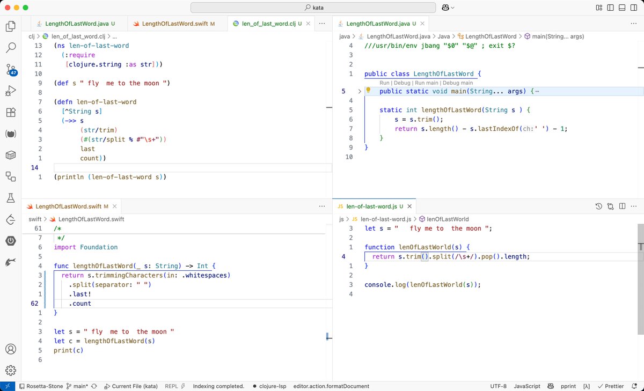Viewport: 644px width, 391px height.
Task: Click the UTF-8 encoding in status bar
Action: pos(498,386)
